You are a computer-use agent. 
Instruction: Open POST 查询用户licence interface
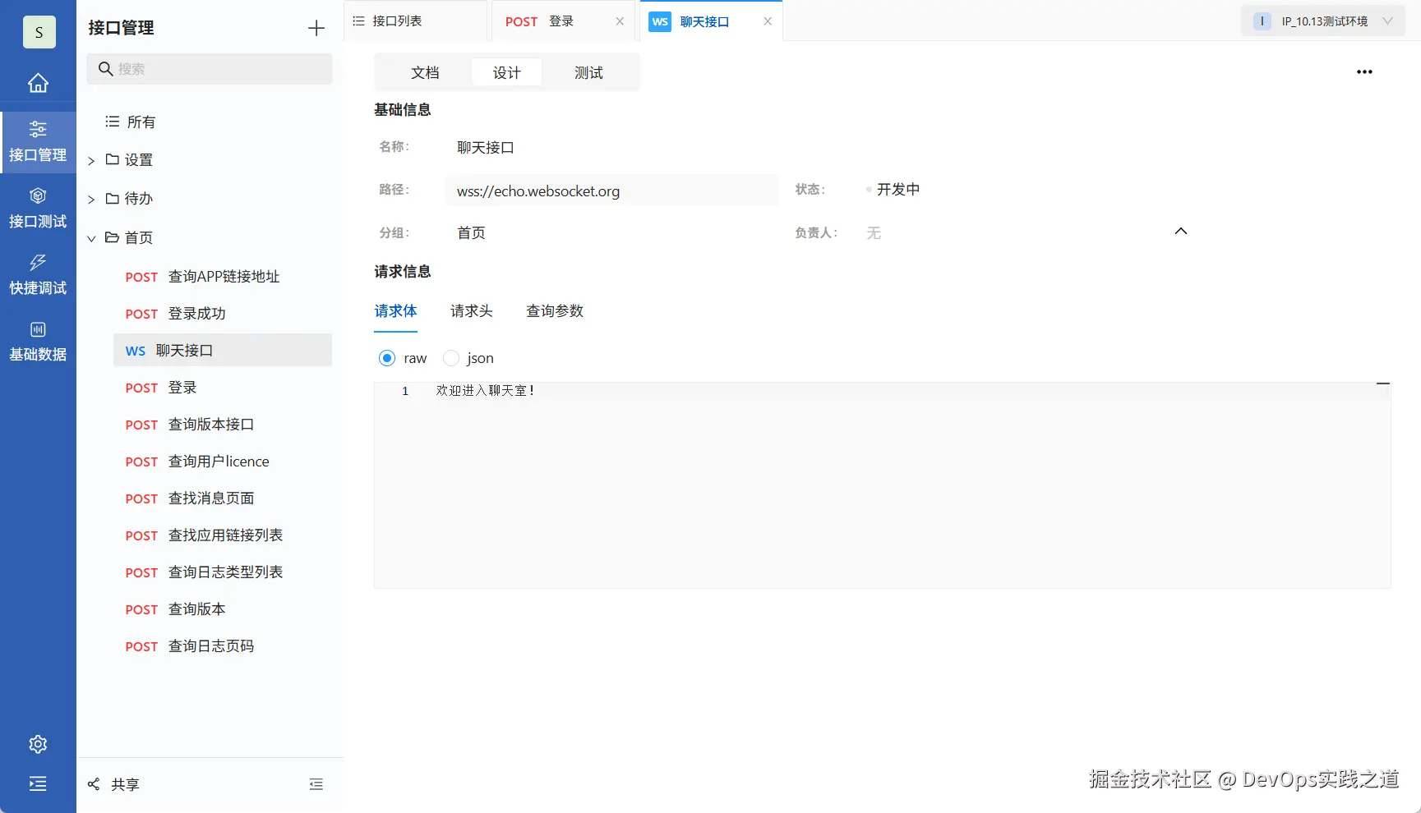(x=223, y=462)
